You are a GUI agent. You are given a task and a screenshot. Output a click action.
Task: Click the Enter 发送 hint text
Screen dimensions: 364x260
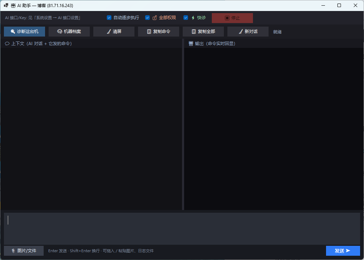pyautogui.click(x=101, y=251)
